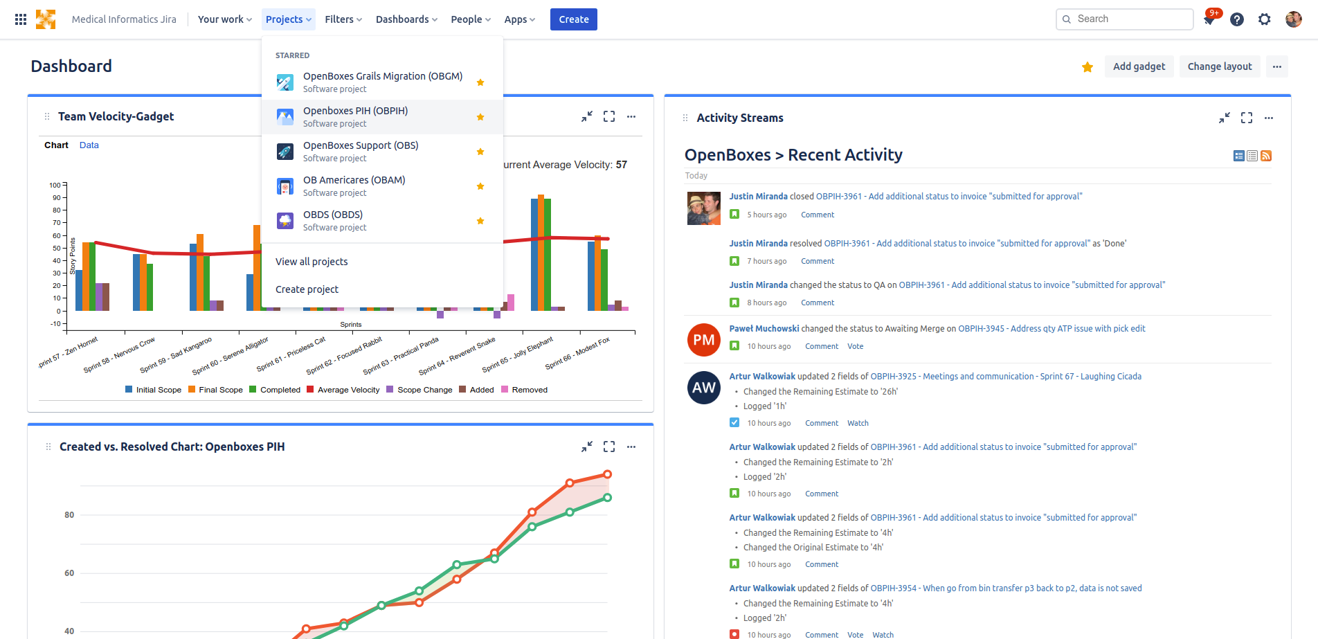Toggle the Completed legend color swatch
The image size is (1318, 639).
click(x=253, y=390)
